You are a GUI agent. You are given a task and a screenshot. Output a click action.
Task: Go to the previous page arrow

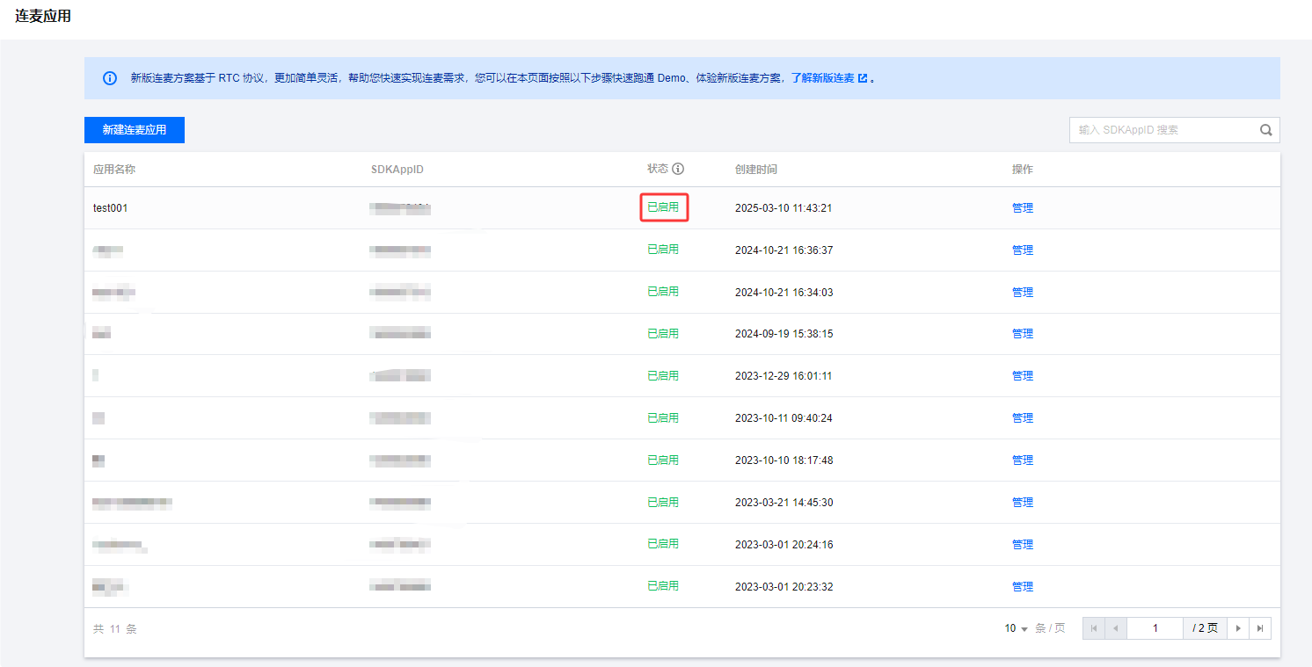tap(1116, 628)
